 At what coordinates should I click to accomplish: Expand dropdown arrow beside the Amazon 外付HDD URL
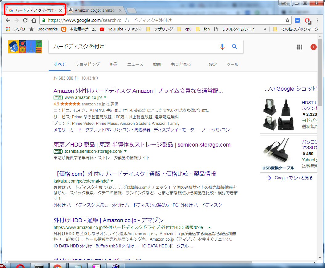tap(209, 227)
